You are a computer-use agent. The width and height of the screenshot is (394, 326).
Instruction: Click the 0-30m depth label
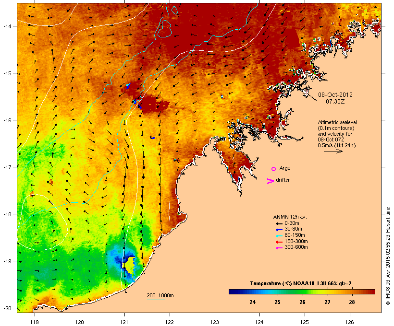[x=292, y=223]
